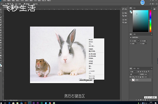Click the Select and Mask button
This screenshot has height=104, width=158.
tap(35, 4)
